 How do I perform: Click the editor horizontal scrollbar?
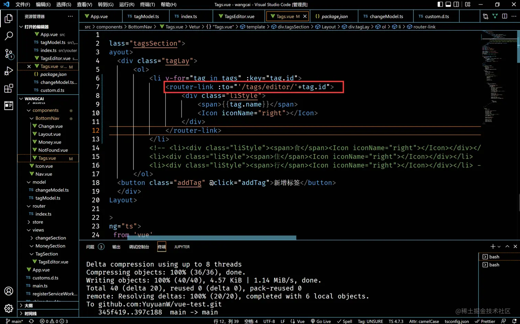click(x=212, y=238)
